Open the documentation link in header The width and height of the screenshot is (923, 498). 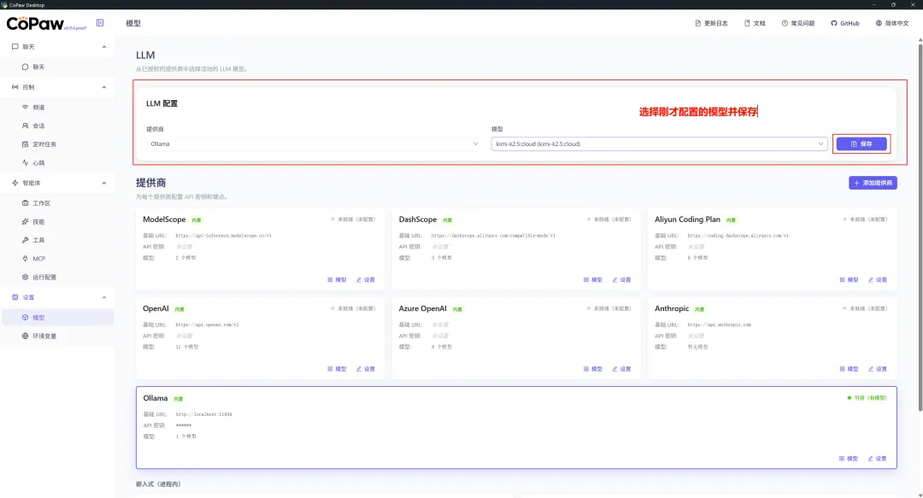[755, 24]
